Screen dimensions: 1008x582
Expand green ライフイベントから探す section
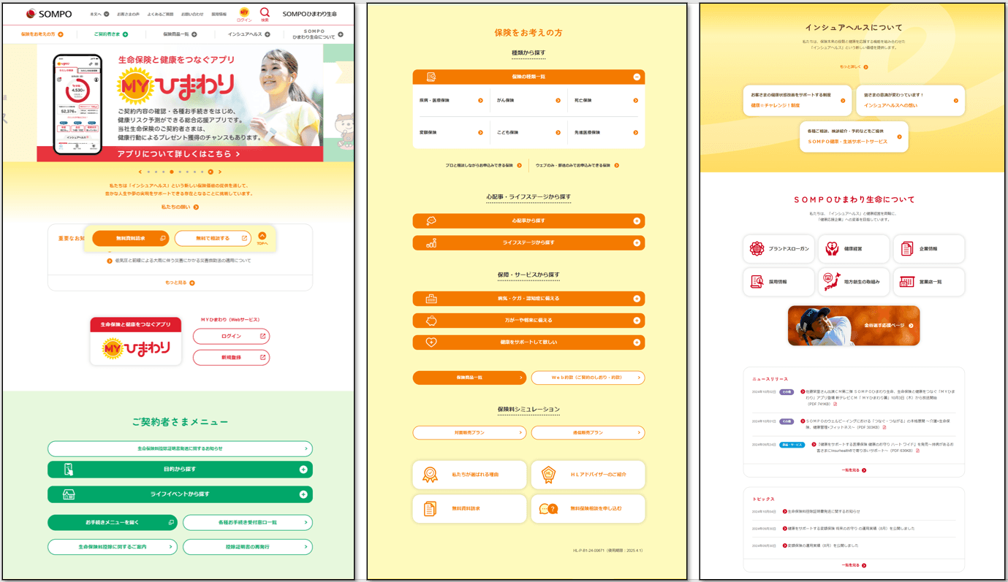[180, 494]
